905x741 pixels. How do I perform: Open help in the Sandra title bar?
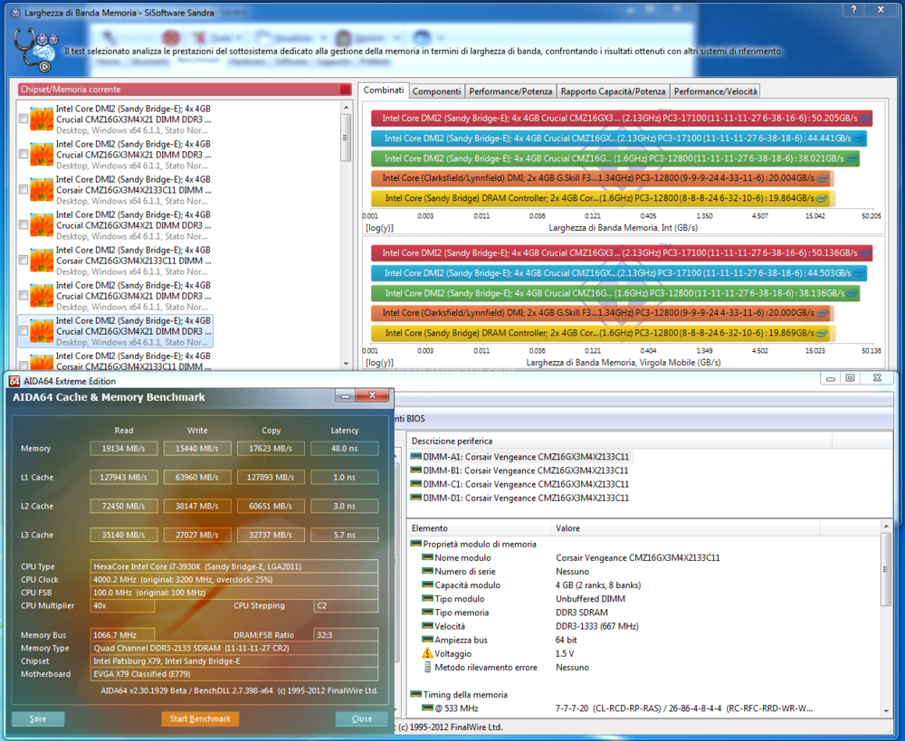pyautogui.click(x=853, y=9)
